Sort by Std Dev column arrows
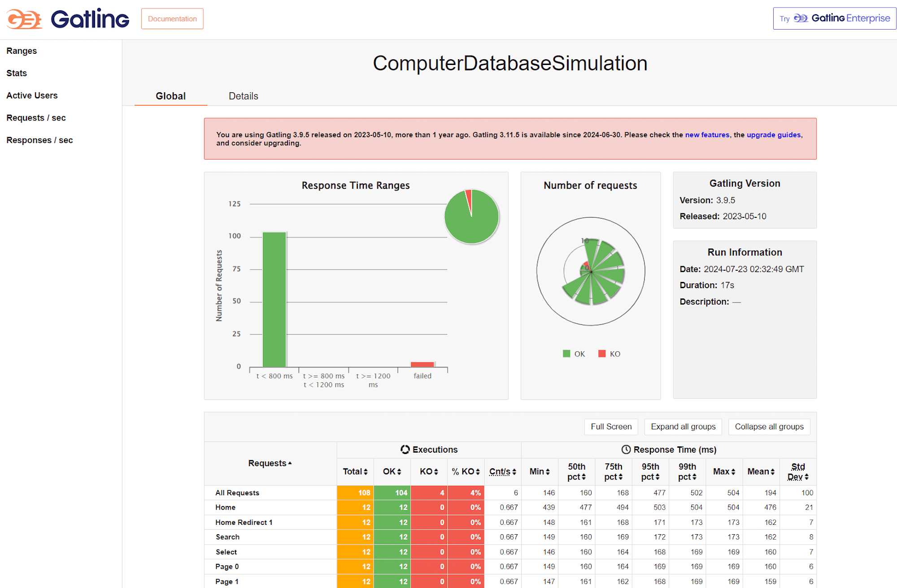 (x=806, y=477)
